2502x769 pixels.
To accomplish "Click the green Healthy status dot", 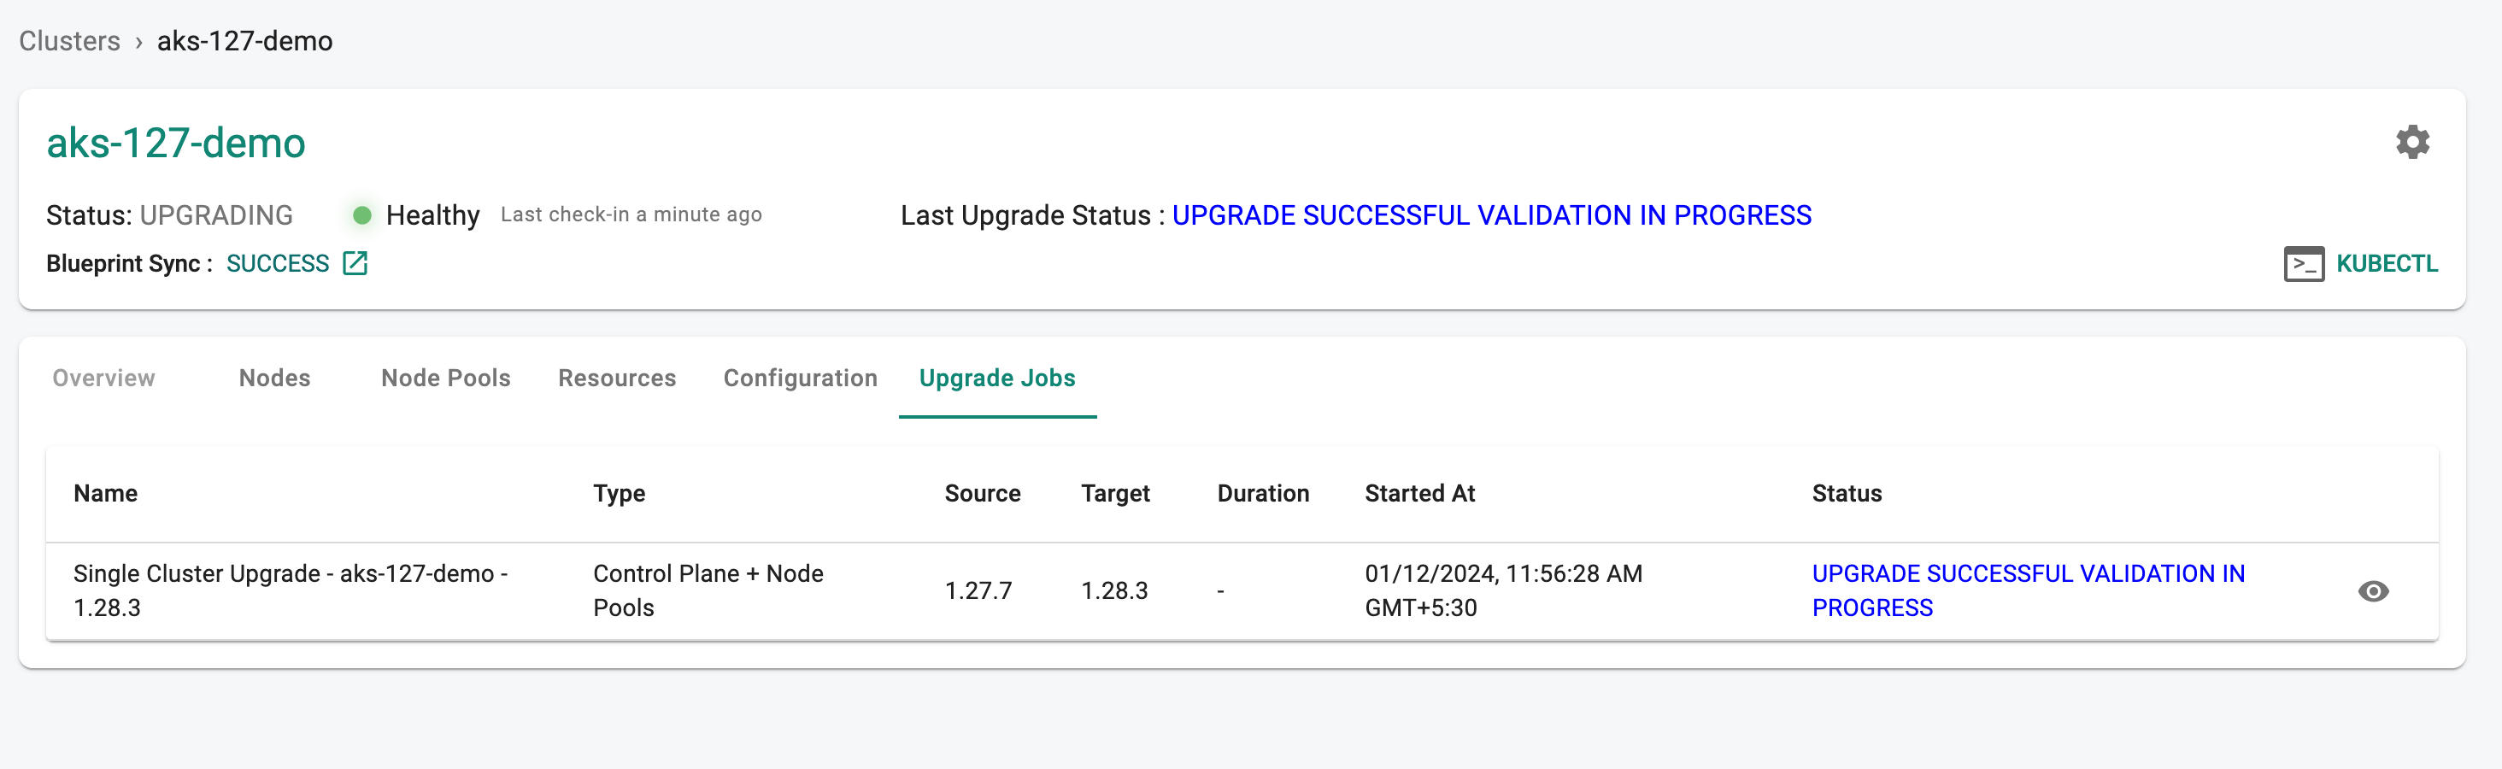I will [362, 215].
